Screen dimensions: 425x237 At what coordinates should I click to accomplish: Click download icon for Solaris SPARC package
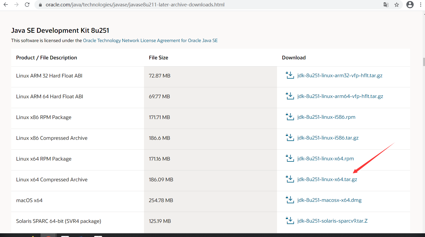pyautogui.click(x=290, y=221)
